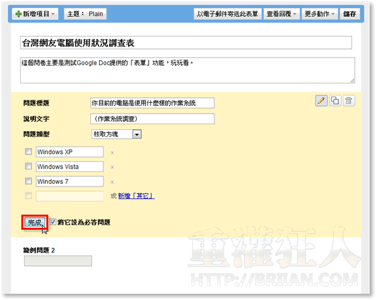Click the empty new option field
The height and width of the screenshot is (300, 376).
[x=70, y=196]
